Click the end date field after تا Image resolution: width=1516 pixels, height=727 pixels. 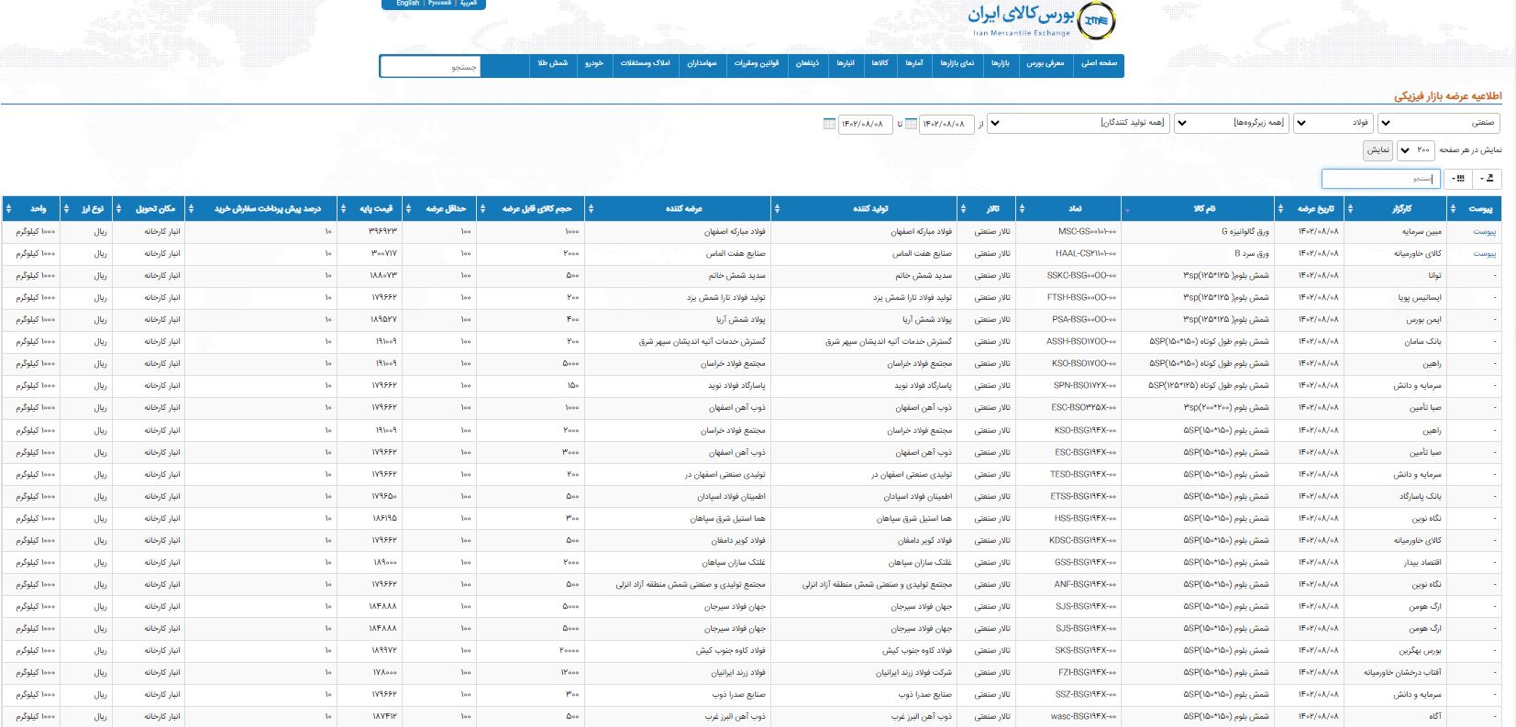point(864,124)
